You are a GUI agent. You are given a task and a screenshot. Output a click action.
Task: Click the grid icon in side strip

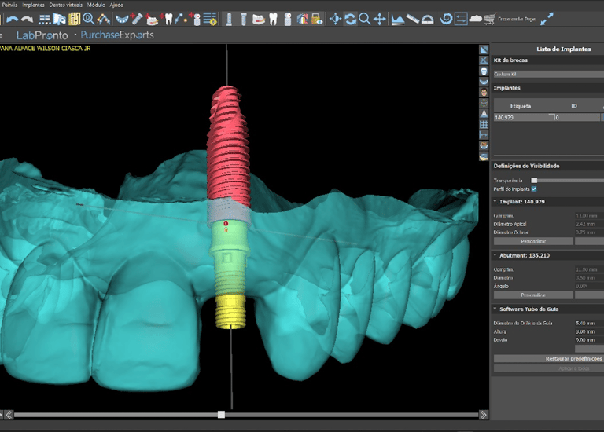484,124
